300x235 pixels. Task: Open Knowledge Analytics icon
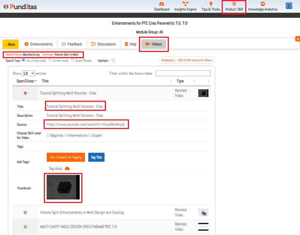click(263, 4)
